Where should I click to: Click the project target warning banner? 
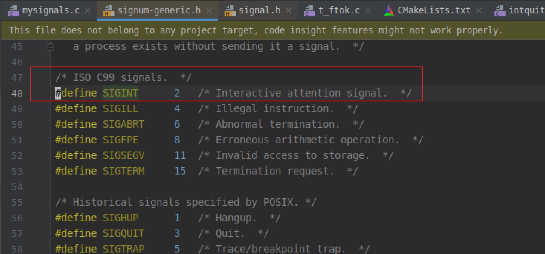[x=272, y=30]
